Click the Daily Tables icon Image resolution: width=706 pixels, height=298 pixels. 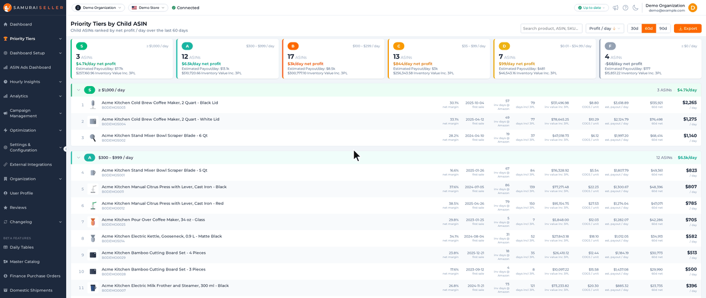click(x=6, y=247)
